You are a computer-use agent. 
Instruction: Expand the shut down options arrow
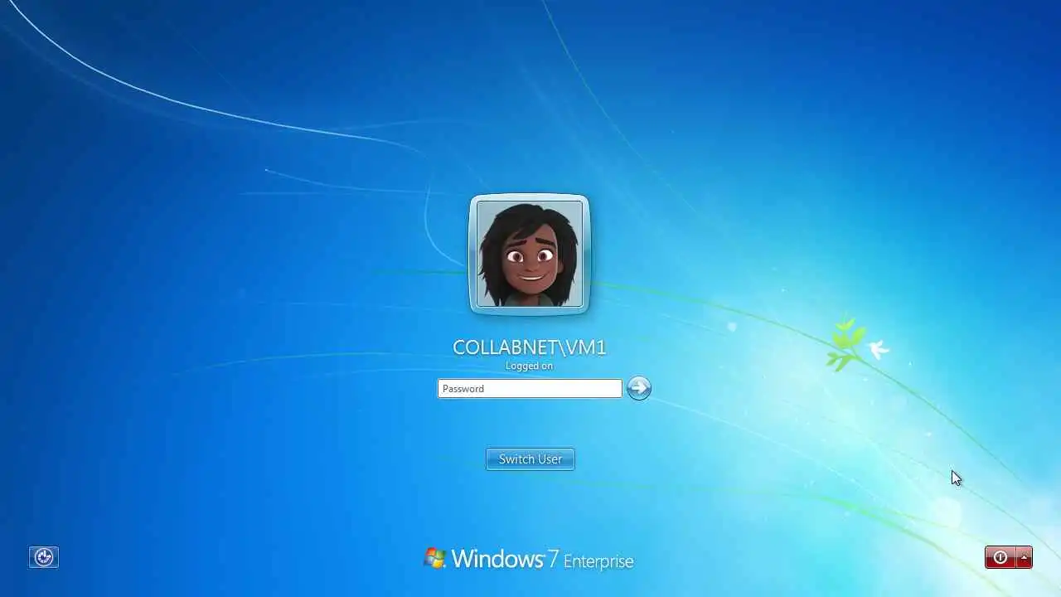click(x=1025, y=558)
